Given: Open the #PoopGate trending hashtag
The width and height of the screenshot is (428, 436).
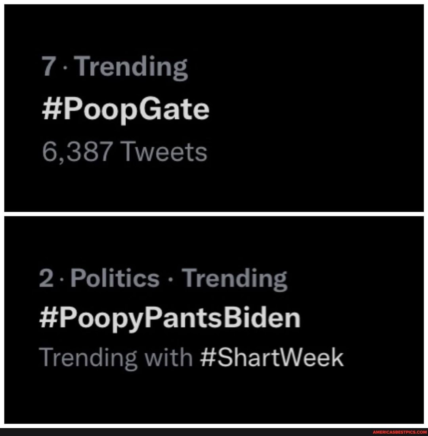Looking at the screenshot, I should [125, 111].
